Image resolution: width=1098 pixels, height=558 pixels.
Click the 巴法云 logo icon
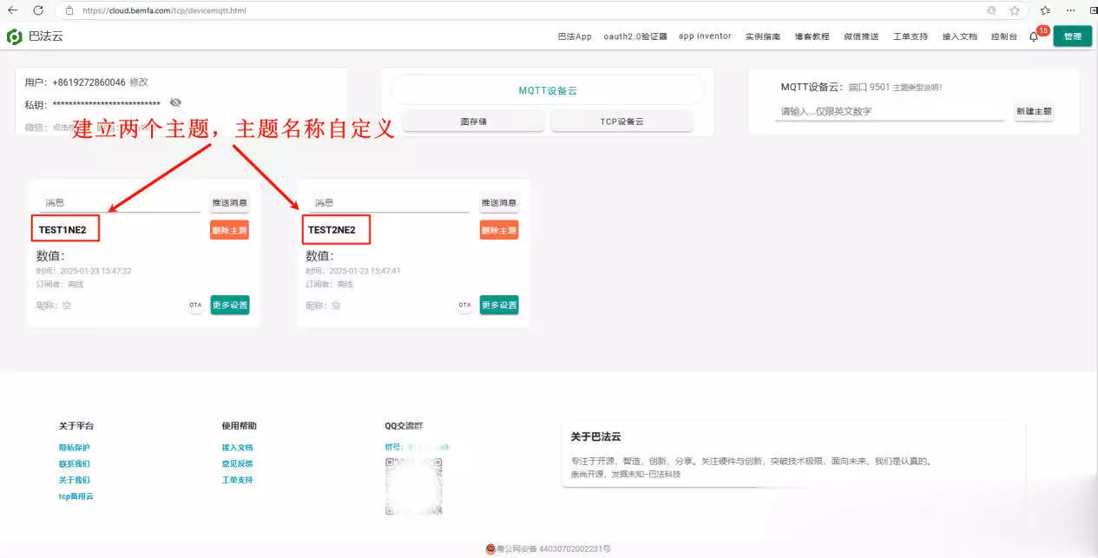15,36
